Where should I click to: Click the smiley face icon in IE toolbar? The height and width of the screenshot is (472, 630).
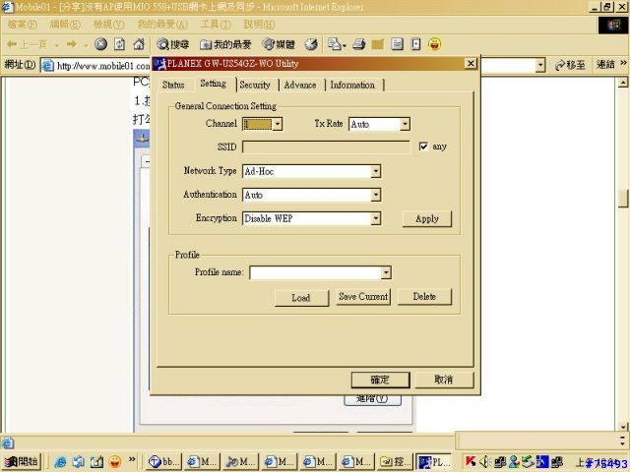(x=435, y=44)
